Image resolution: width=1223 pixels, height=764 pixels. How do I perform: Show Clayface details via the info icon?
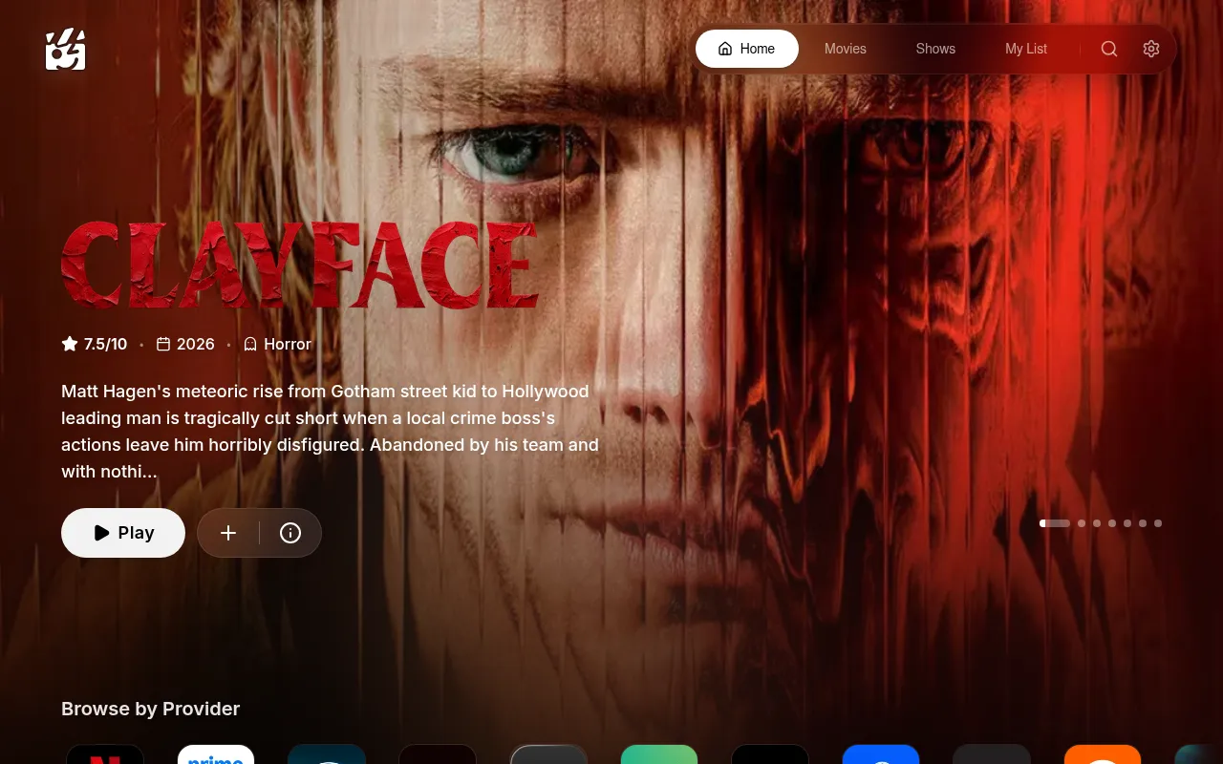tap(290, 533)
